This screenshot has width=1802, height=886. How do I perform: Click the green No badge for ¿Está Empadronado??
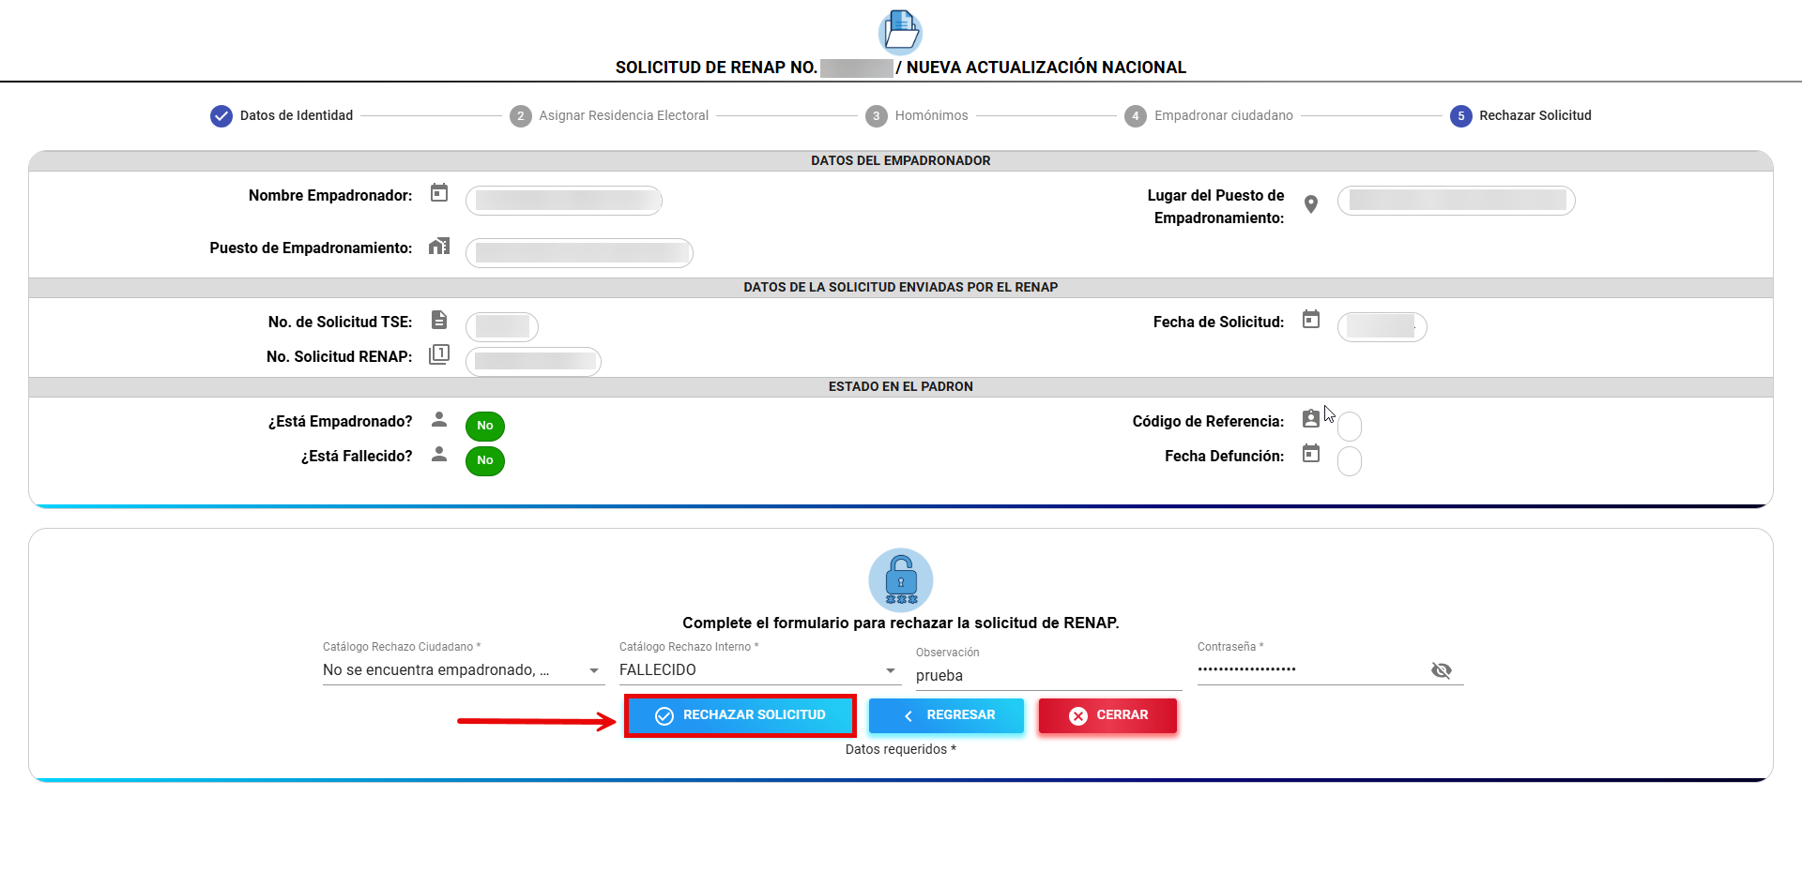point(484,426)
